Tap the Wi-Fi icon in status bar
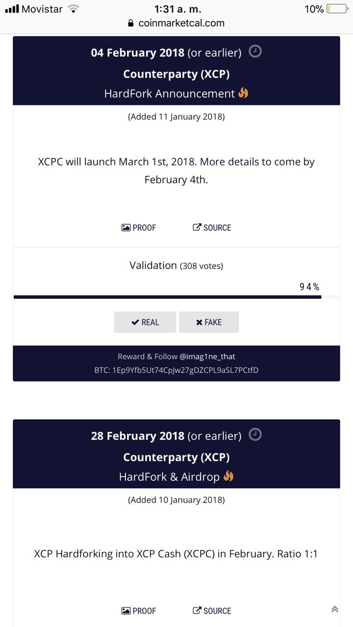The image size is (353, 627). click(x=73, y=9)
